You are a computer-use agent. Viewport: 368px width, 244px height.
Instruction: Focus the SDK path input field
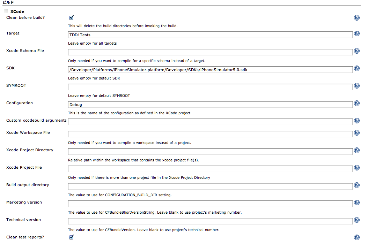(x=210, y=70)
